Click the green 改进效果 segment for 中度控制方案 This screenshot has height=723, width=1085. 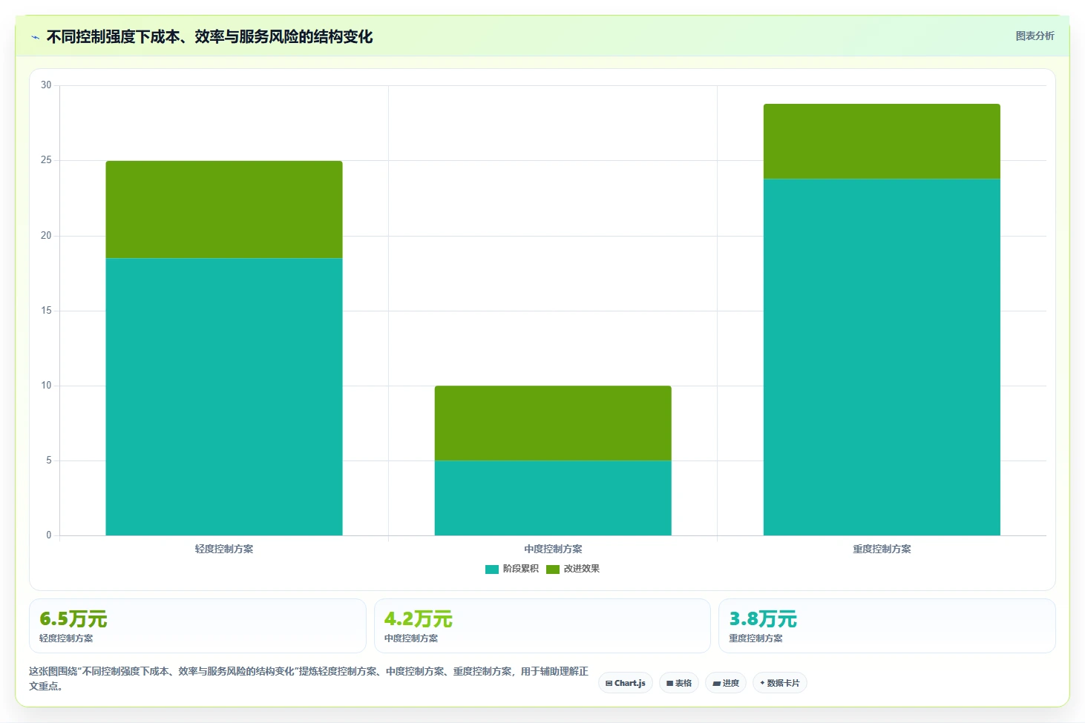(553, 423)
